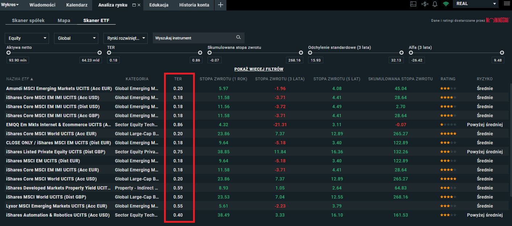This screenshot has height=226, width=512.
Task: Switch to the Skaner spółek tab
Action: [x=28, y=21]
